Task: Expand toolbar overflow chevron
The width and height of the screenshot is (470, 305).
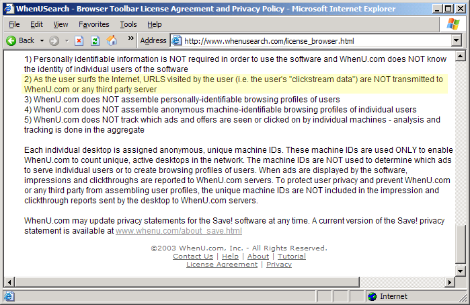Action: 130,38
